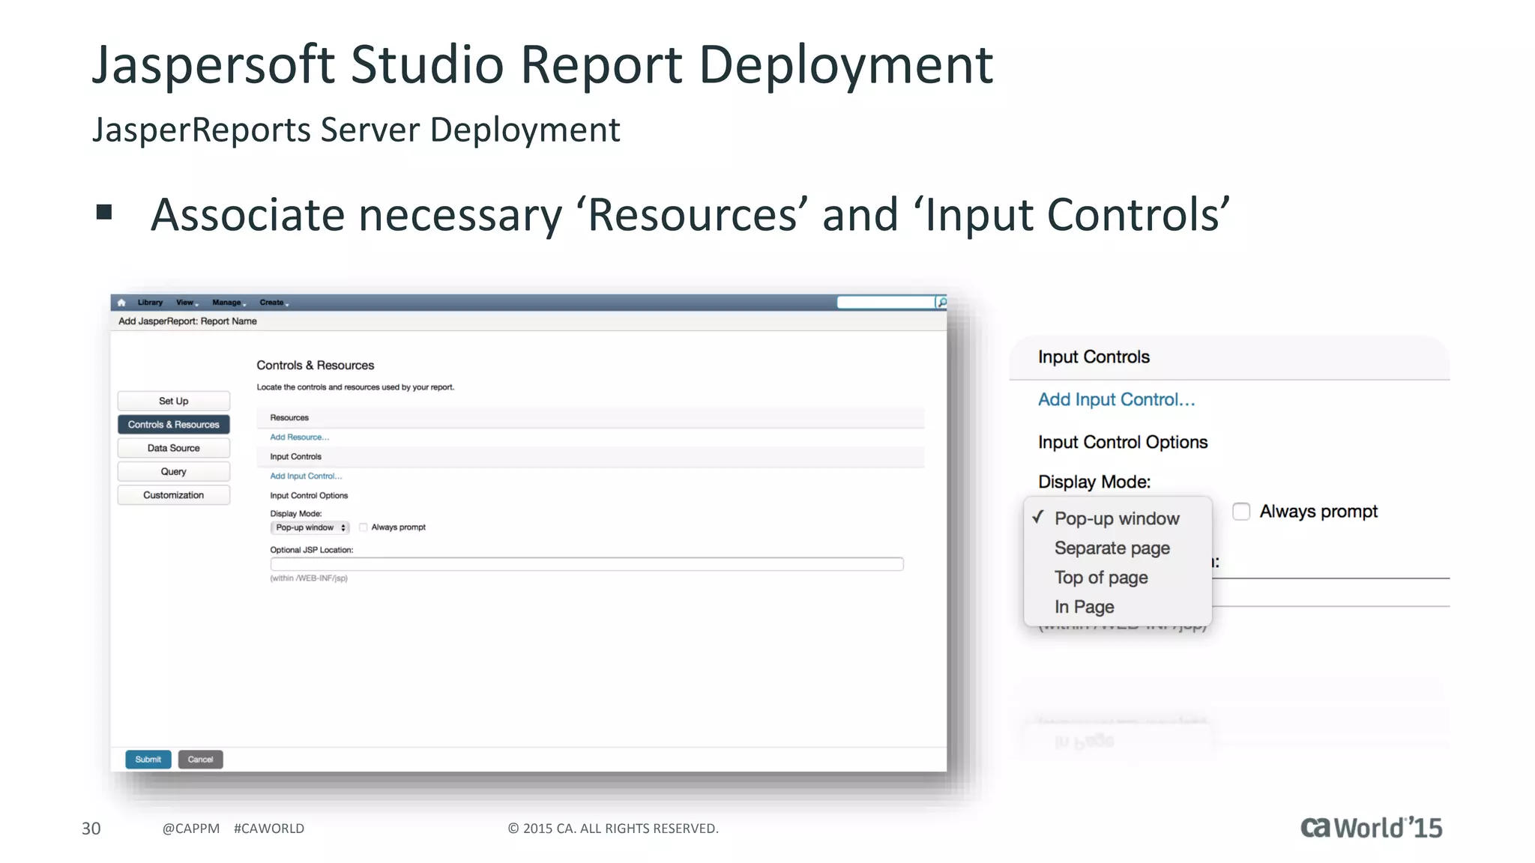Viewport: 1535px width, 863px height.
Task: Go to the Home icon in the JasperReports menu bar
Action: click(121, 303)
